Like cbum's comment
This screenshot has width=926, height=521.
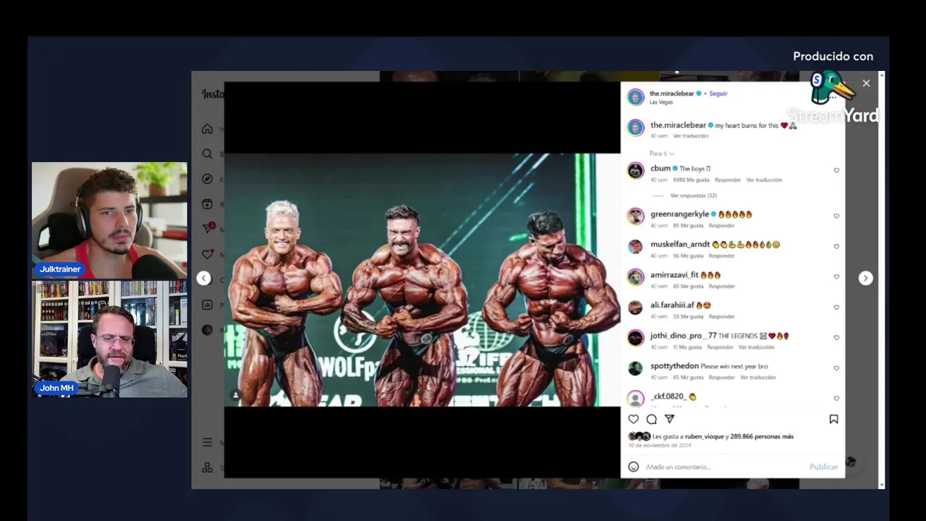pyautogui.click(x=836, y=171)
